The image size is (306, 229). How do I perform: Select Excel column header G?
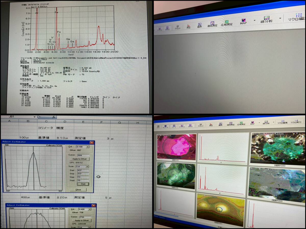point(119,123)
